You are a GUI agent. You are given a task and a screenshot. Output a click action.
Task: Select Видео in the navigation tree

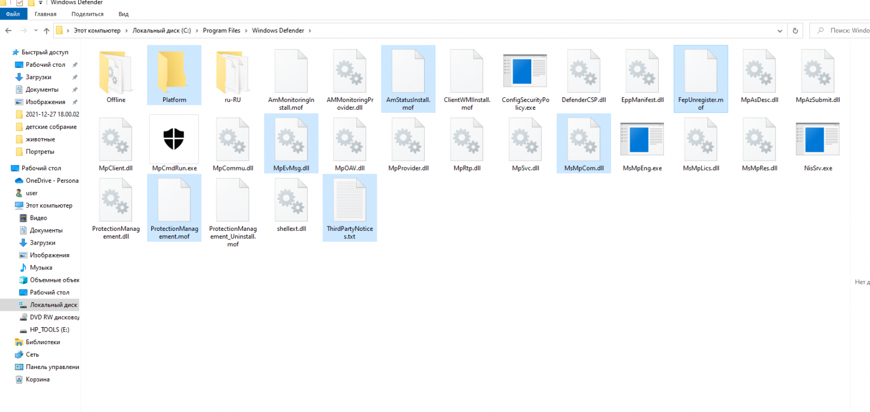pos(40,218)
